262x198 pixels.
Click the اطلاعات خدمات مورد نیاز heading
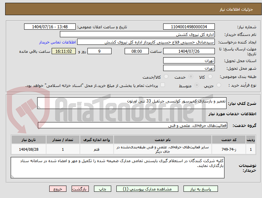pyautogui.click(x=232, y=114)
